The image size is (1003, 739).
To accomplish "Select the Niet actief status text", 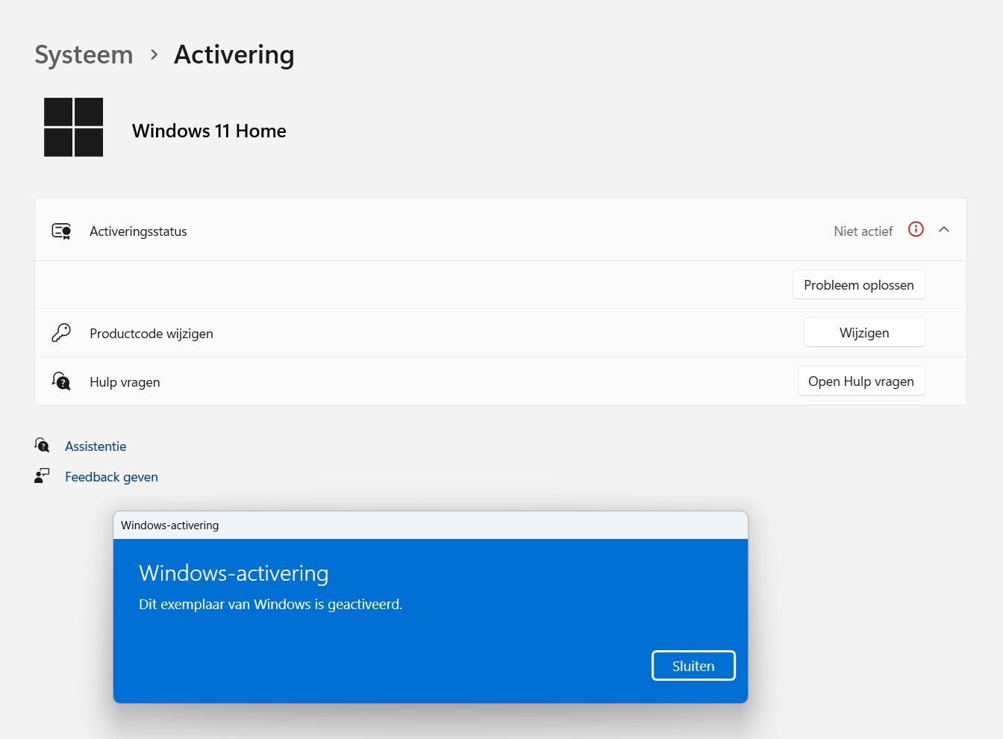I will click(x=863, y=231).
